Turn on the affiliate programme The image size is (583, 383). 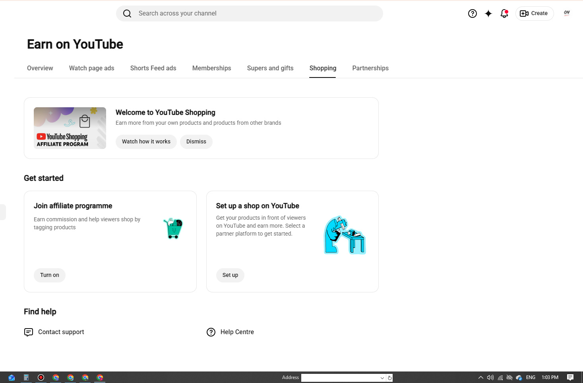point(50,275)
